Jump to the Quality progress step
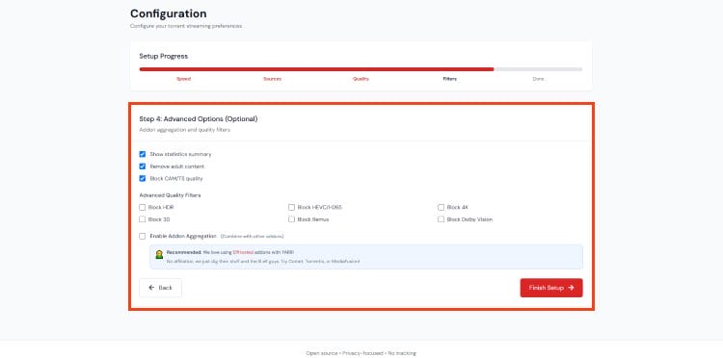This screenshot has width=723, height=358. [361, 79]
